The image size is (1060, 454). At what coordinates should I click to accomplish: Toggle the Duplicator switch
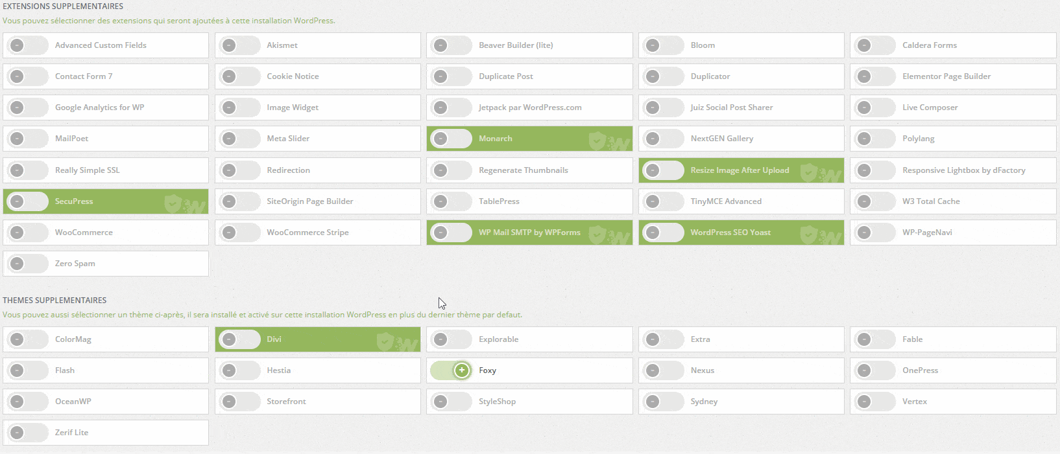(x=663, y=76)
